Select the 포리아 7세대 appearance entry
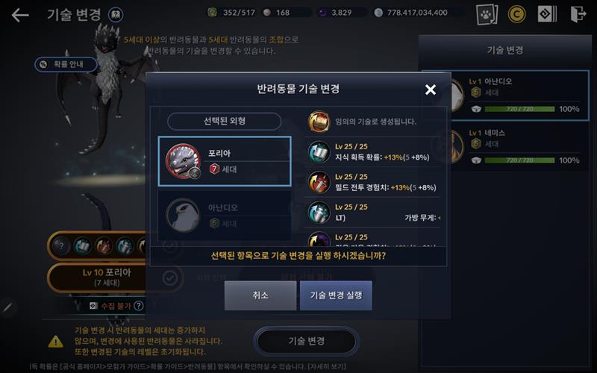This screenshot has height=373, width=597. point(225,161)
